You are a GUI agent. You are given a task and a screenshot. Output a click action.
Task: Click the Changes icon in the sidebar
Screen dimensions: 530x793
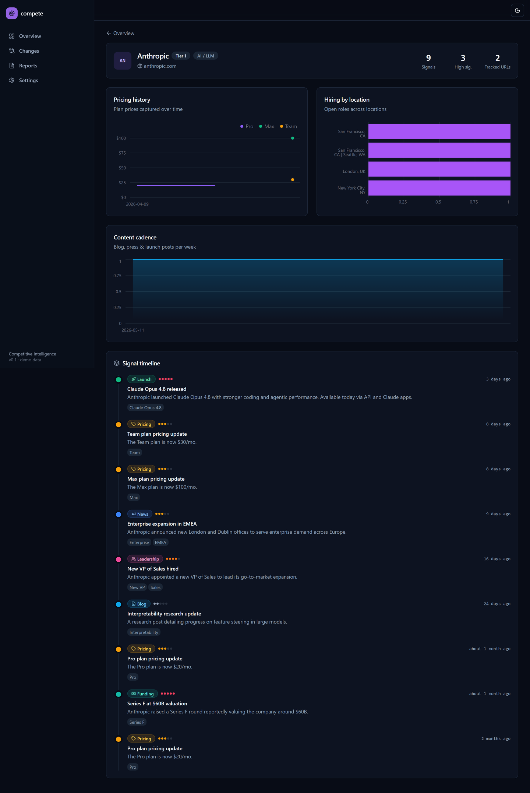coord(12,51)
